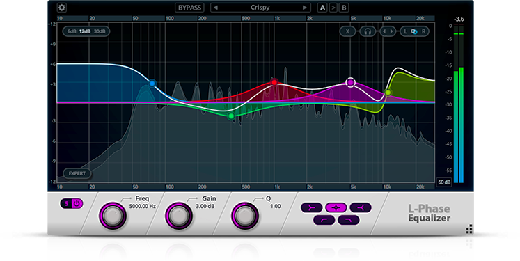Toggle the stereo link rings icon
520x261 pixels.
coord(414,31)
